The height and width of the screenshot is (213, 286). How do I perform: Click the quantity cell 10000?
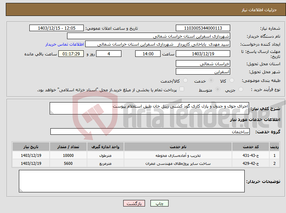point(68,155)
